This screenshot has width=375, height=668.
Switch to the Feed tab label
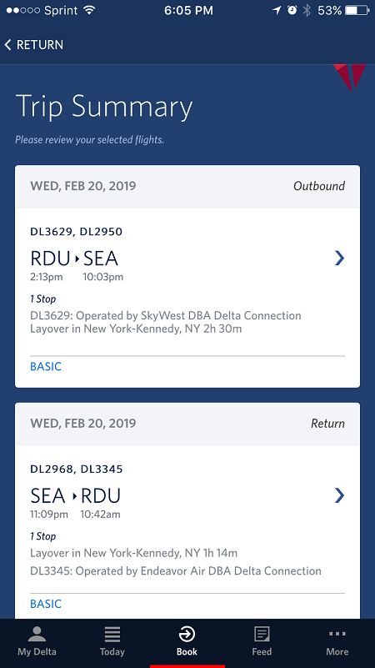pyautogui.click(x=262, y=652)
